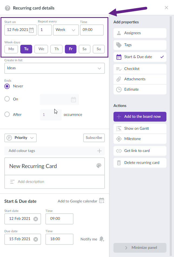Expand the Priority dropdown

21,138
